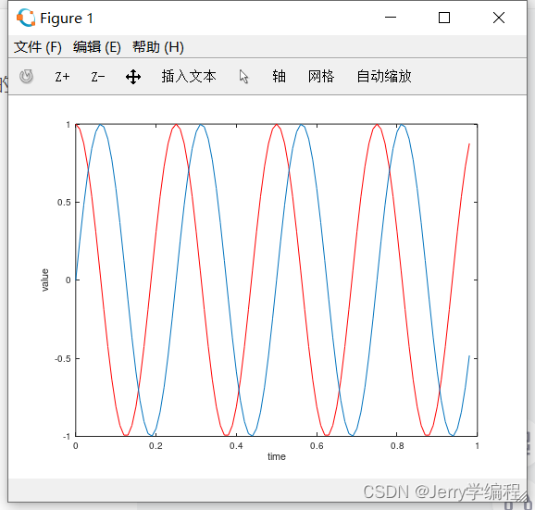Pick the select pointer cursor tool
535x510 pixels.
click(x=243, y=77)
